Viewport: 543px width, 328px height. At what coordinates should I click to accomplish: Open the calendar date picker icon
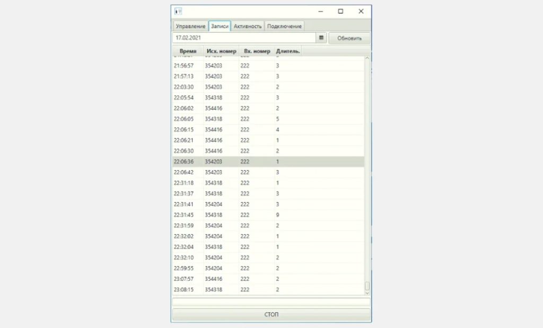point(321,38)
